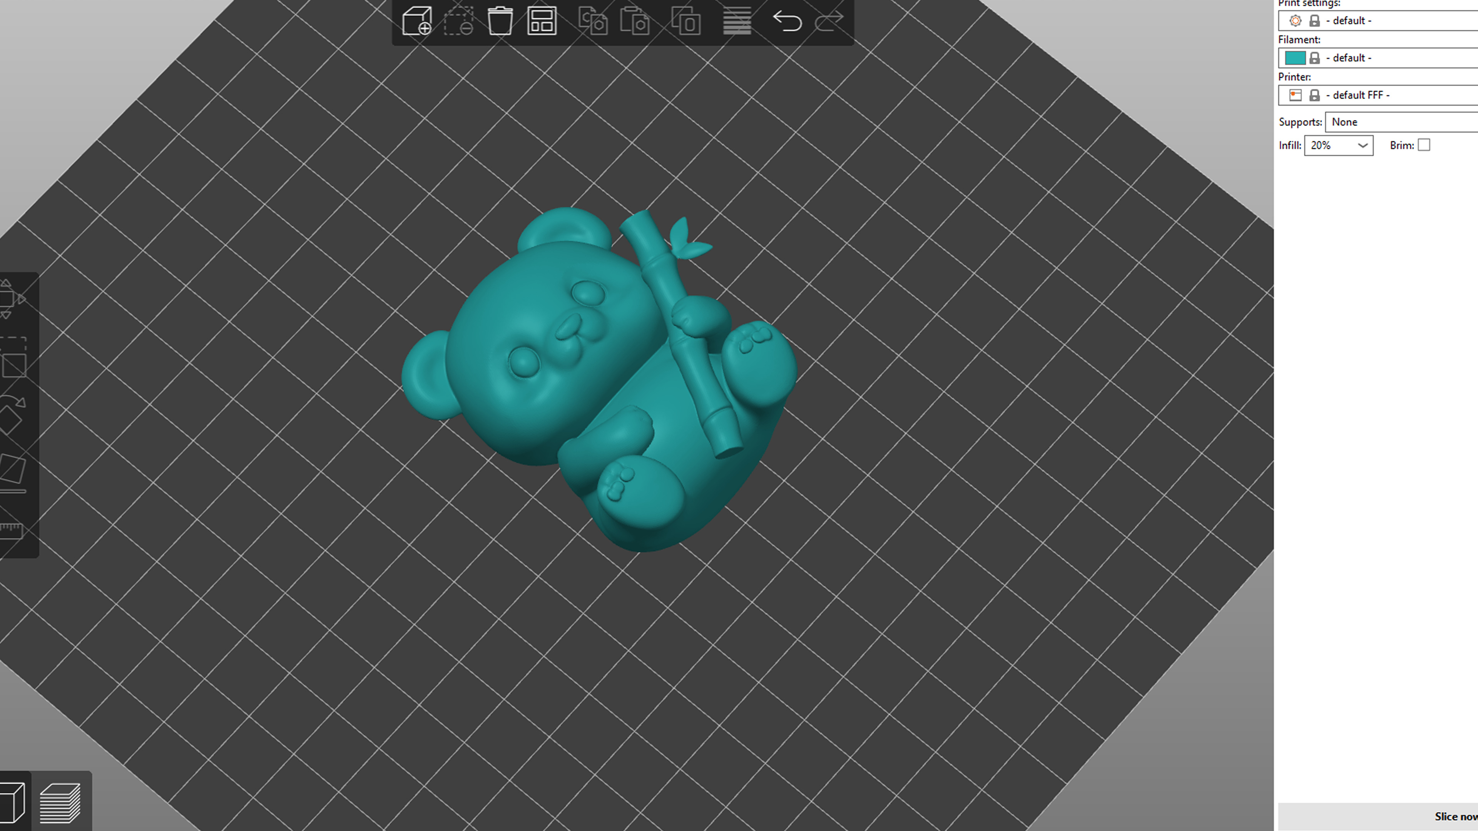This screenshot has height=831, width=1478.
Task: Click the lock icon in Print settings row
Action: point(1314,21)
